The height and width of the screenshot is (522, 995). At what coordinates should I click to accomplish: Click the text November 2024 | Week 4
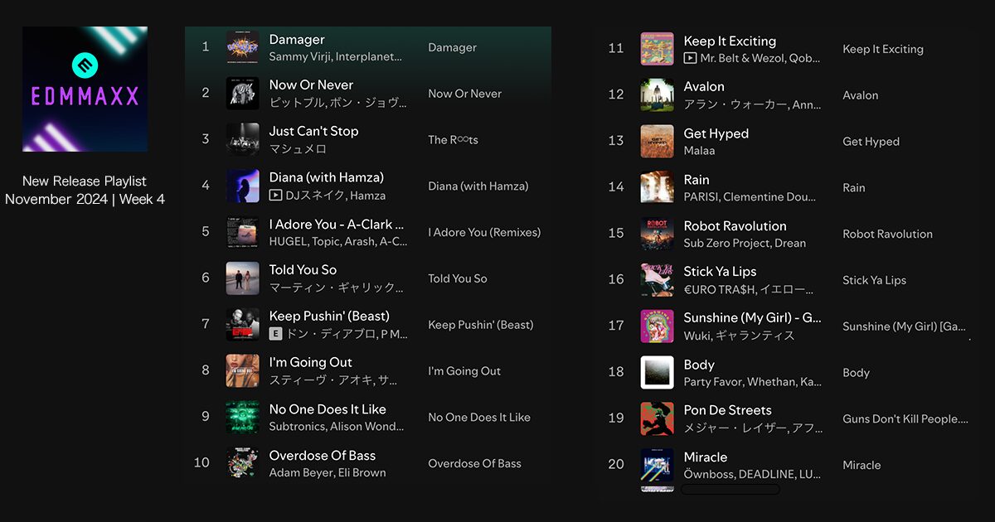tap(85, 199)
